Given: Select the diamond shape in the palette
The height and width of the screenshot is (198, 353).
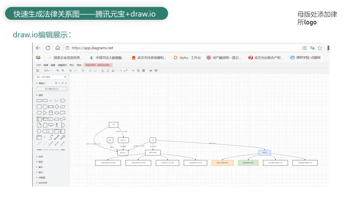Looking at the screenshot, I should 57,107.
